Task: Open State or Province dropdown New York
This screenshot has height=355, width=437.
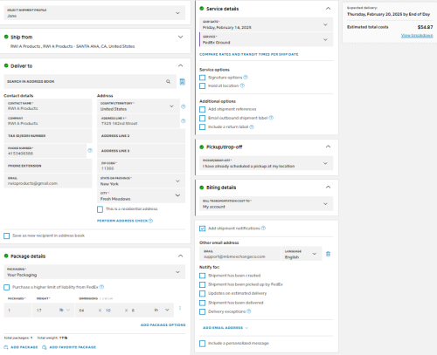Action: click(x=141, y=181)
